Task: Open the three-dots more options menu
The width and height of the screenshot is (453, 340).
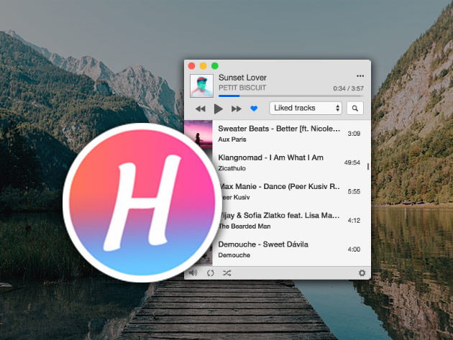Action: (x=360, y=76)
